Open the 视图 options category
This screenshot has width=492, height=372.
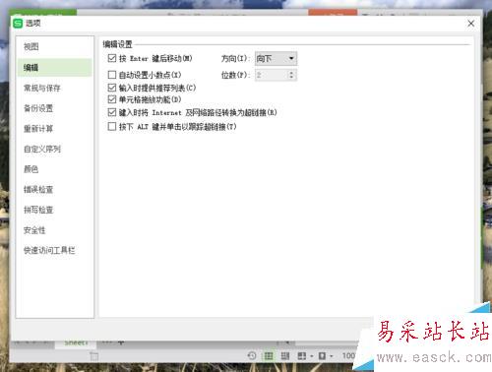pyautogui.click(x=31, y=46)
